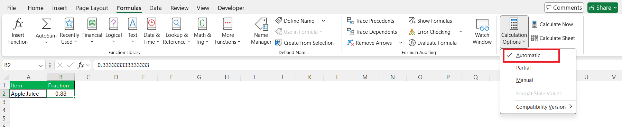This screenshot has width=622, height=127.
Task: Open Date & Time functions
Action: click(151, 31)
